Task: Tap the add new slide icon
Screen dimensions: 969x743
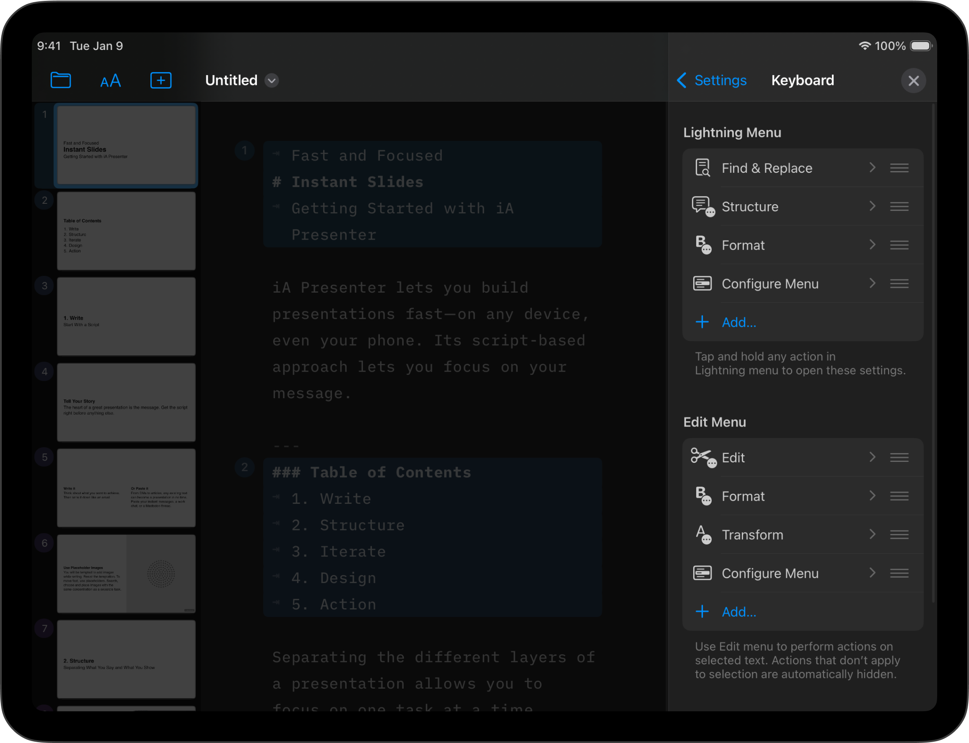Action: [x=160, y=80]
